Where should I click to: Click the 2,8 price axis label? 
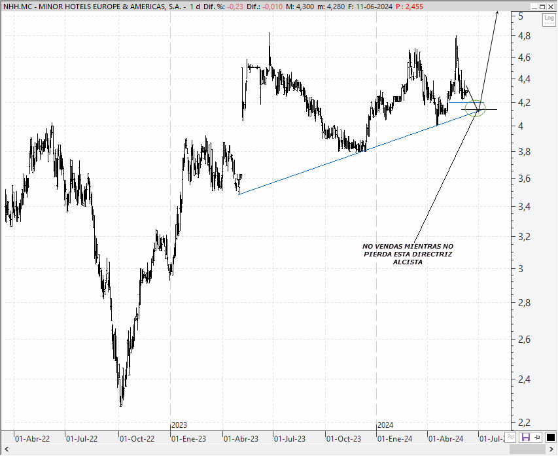tap(525, 303)
